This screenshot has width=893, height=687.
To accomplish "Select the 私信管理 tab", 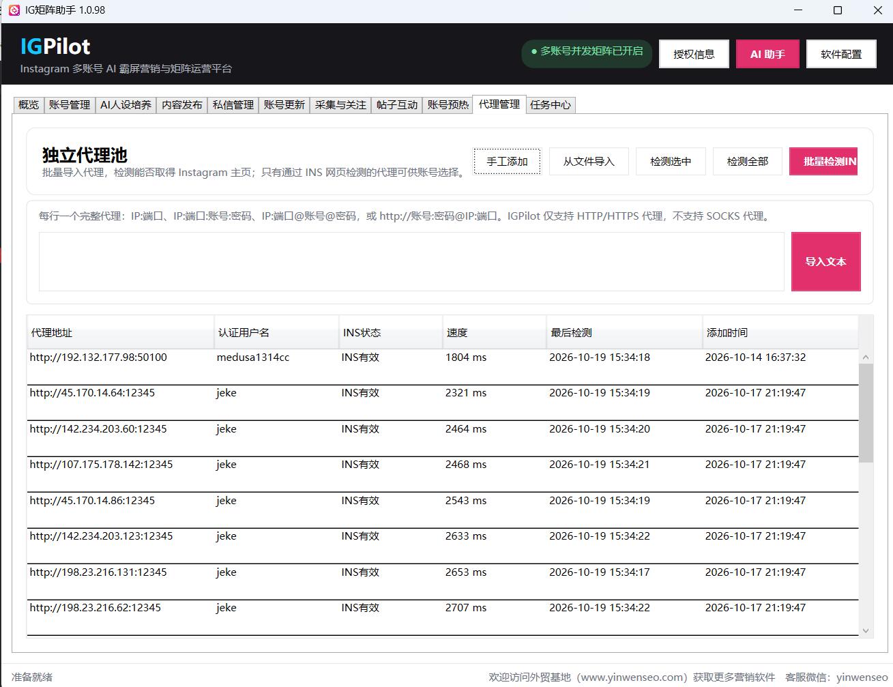I will [x=233, y=105].
